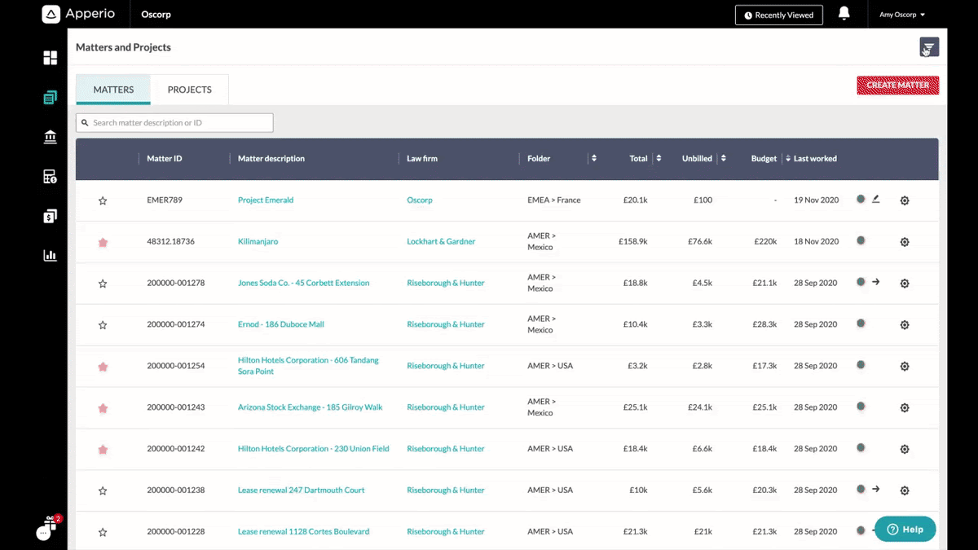
Task: Click the Matter ID column header
Action: (165, 158)
